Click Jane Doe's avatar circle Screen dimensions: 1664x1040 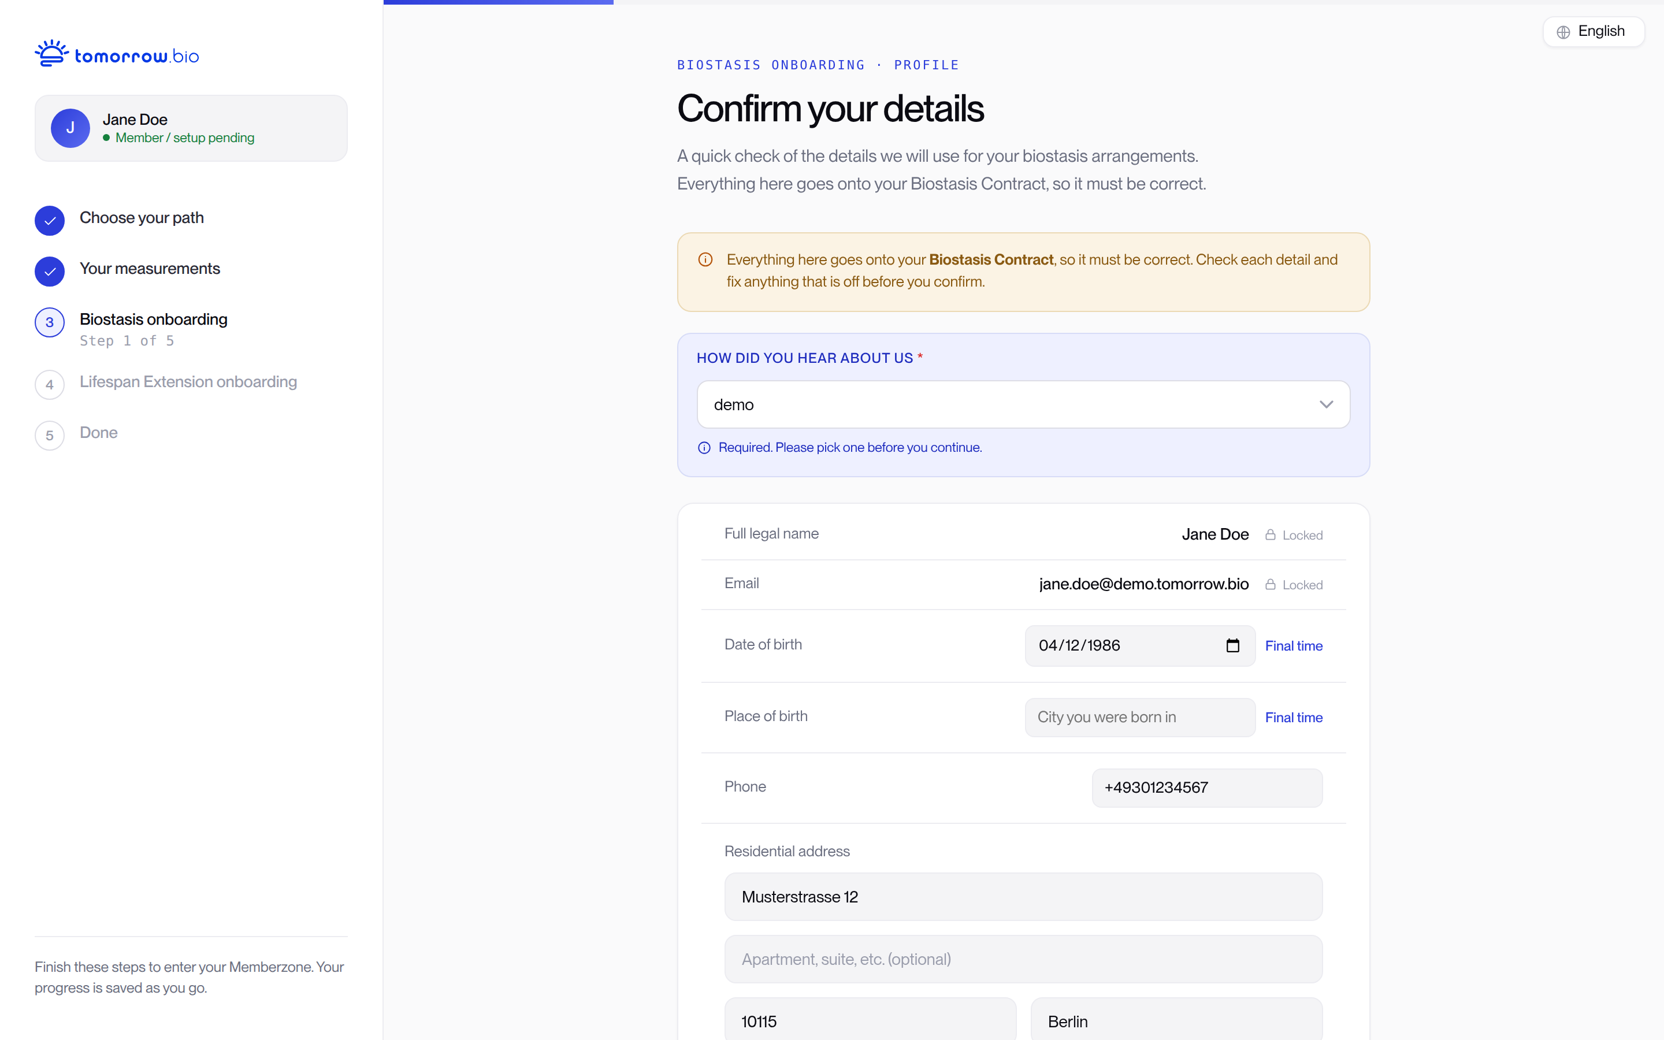coord(70,128)
